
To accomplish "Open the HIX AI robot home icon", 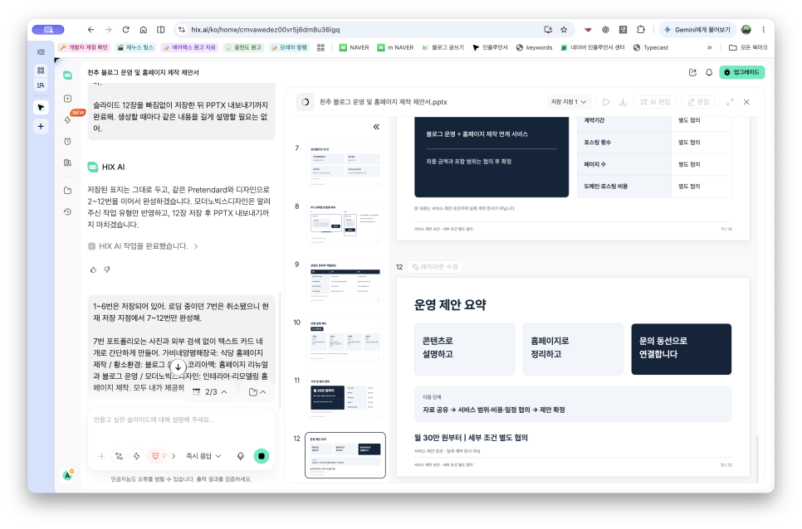I will pos(67,75).
